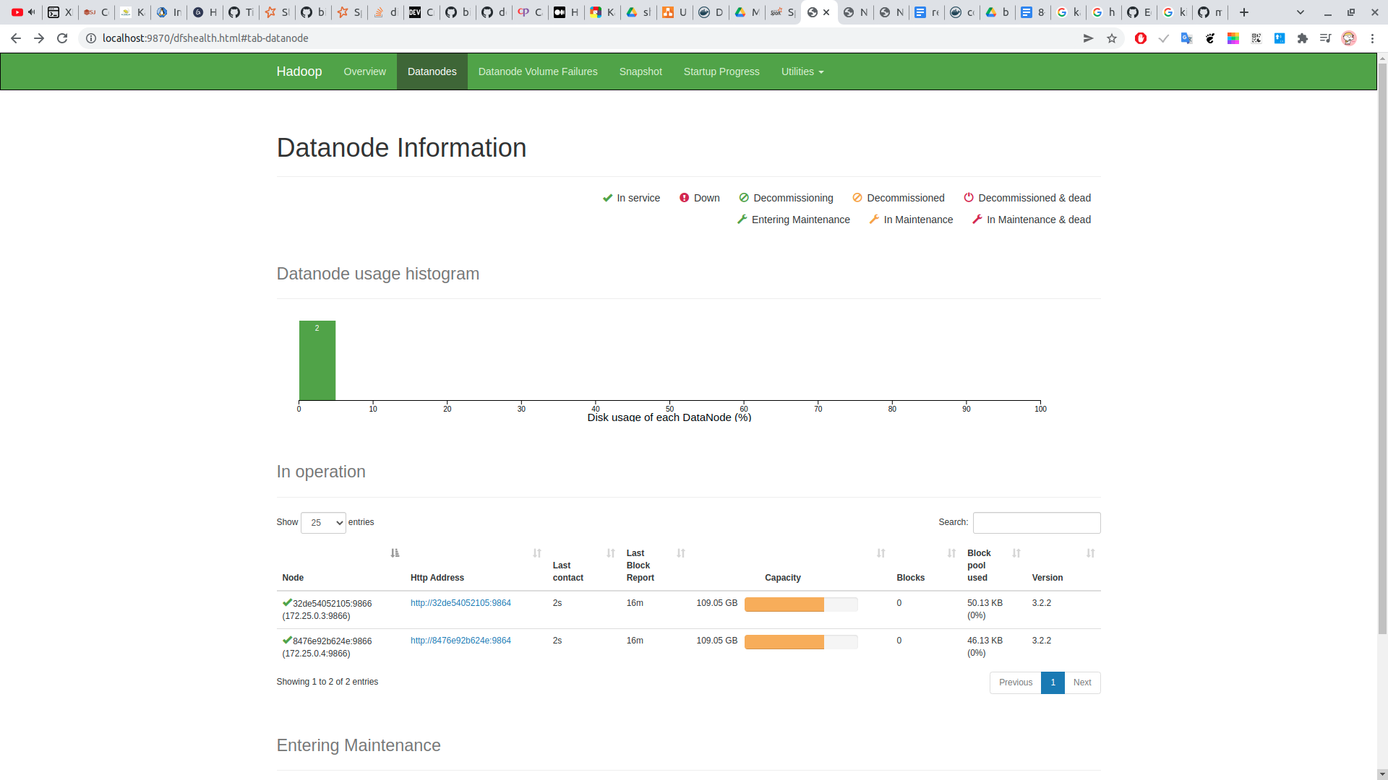Open the browser tab search chevron
Image resolution: width=1388 pixels, height=780 pixels.
click(1301, 12)
